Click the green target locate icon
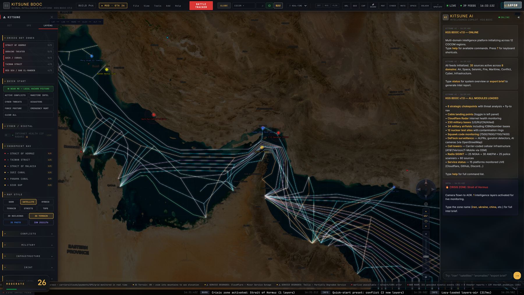The height and width of the screenshot is (295, 524). click(270, 6)
